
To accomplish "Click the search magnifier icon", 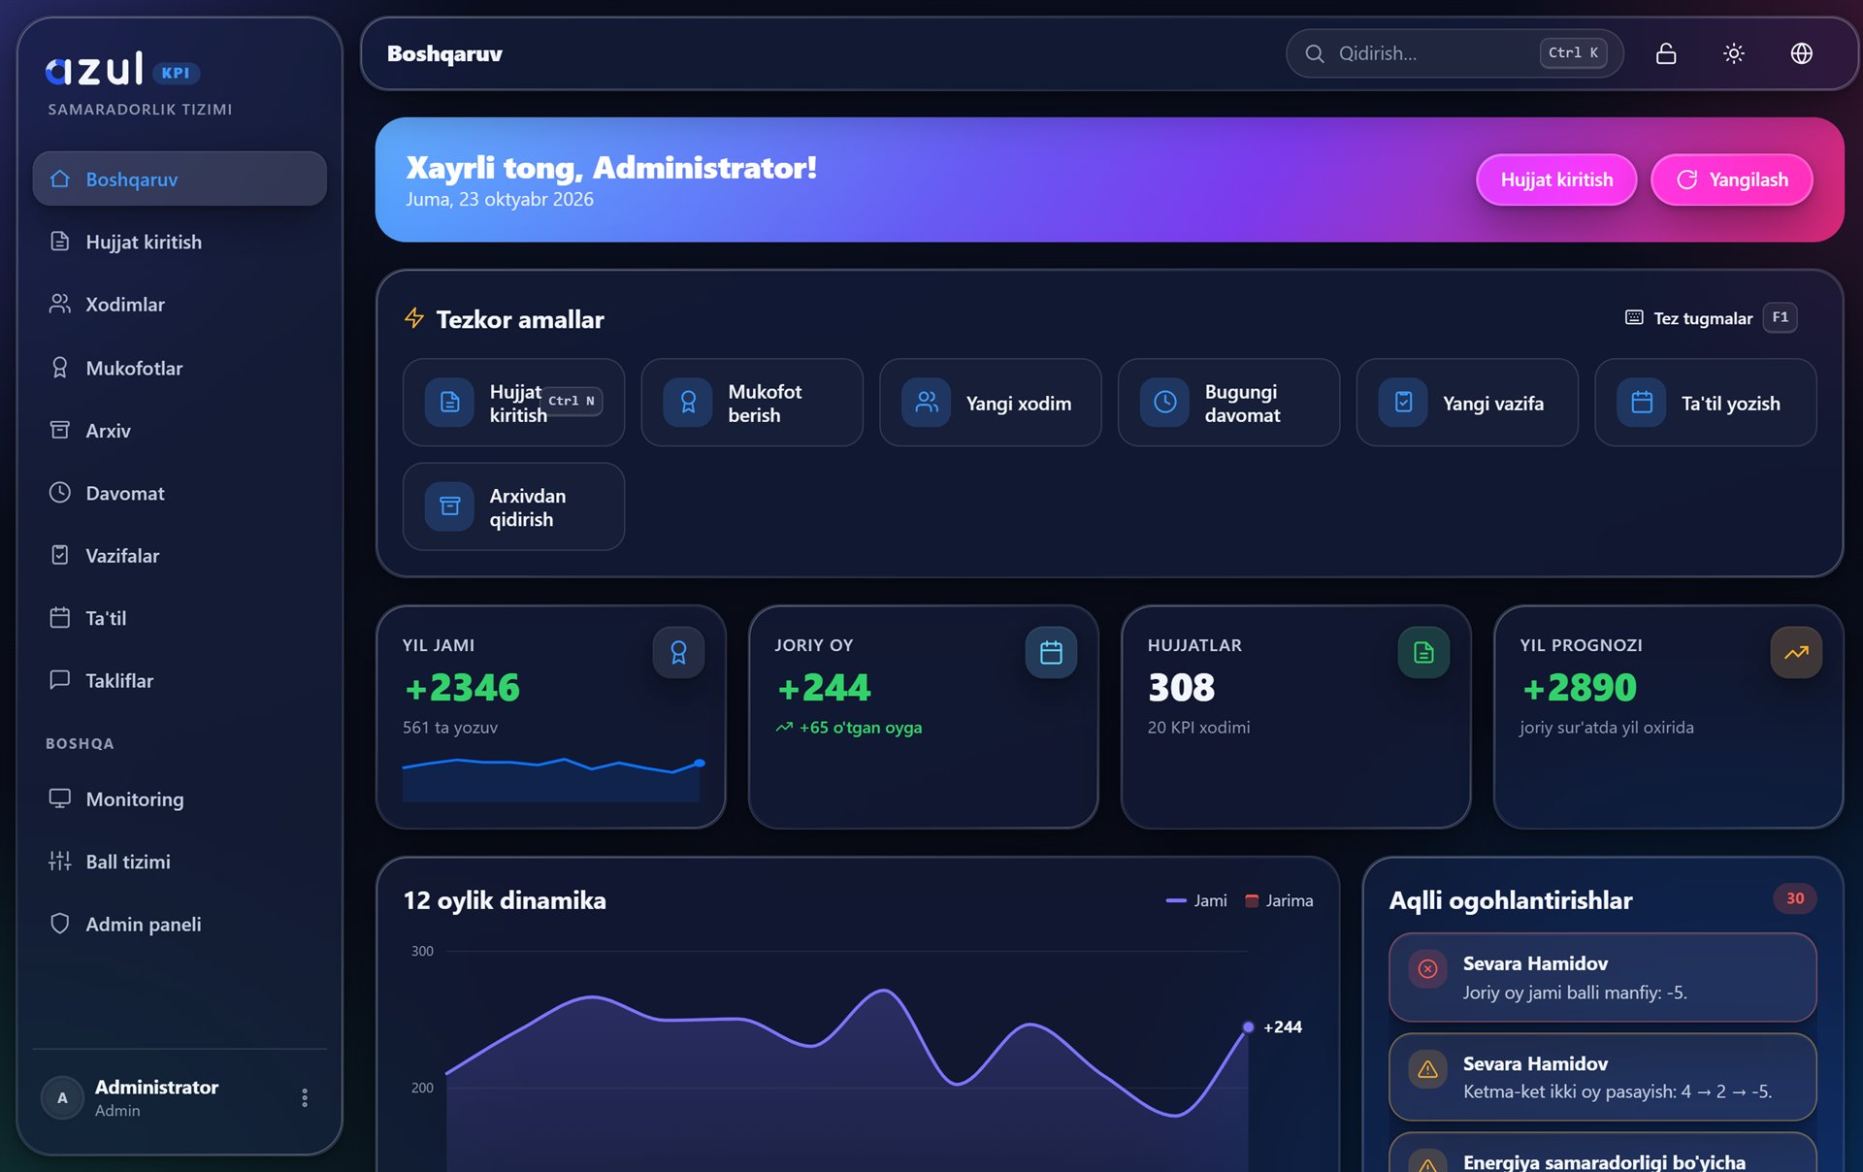I will [1314, 53].
